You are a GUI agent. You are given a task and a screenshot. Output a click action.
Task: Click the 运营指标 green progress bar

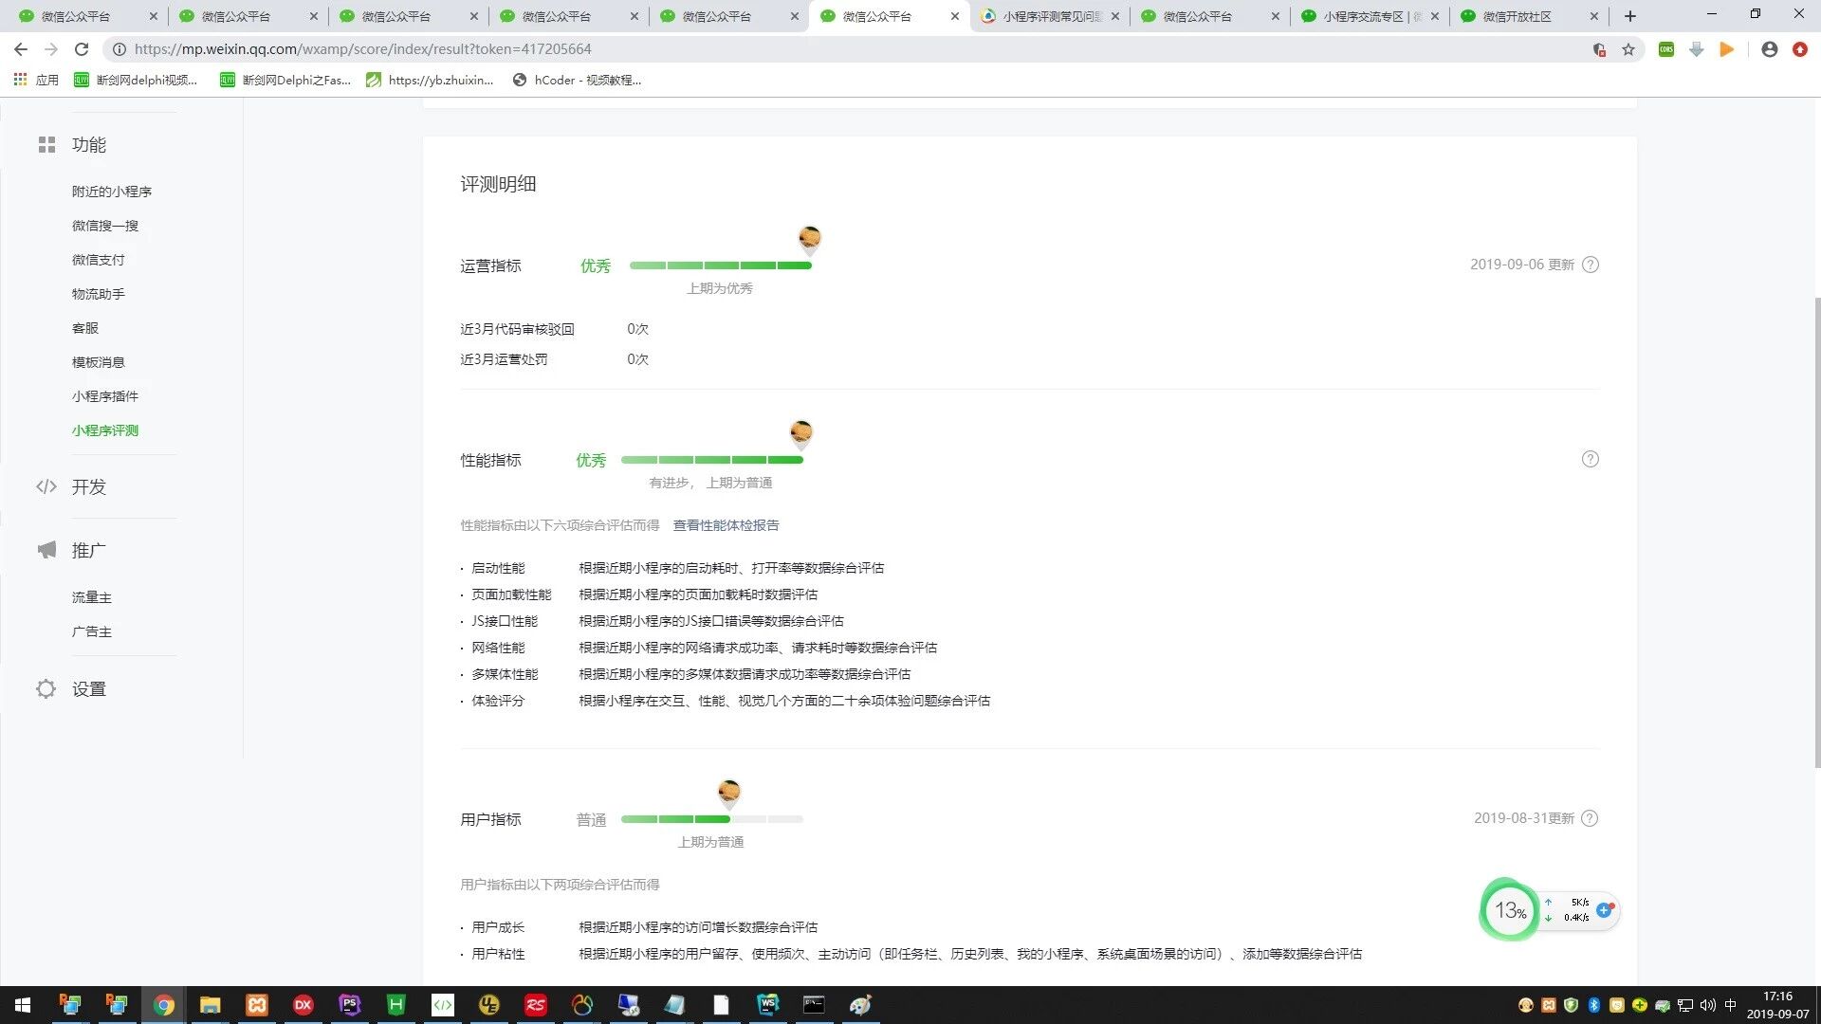720,265
